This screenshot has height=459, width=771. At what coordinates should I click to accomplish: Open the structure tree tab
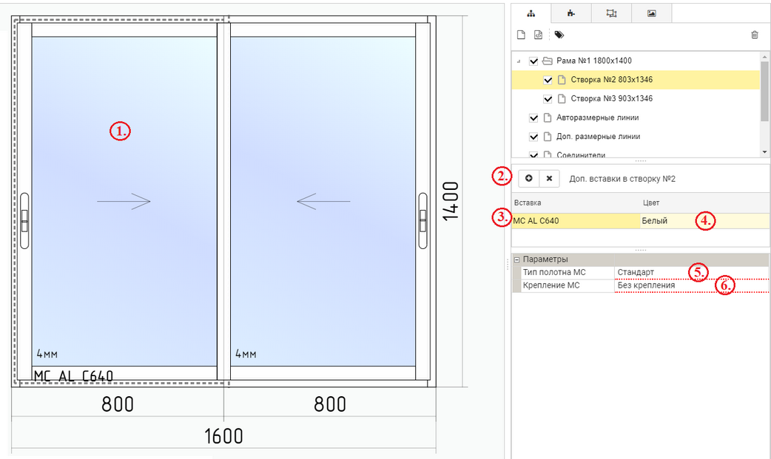point(531,13)
